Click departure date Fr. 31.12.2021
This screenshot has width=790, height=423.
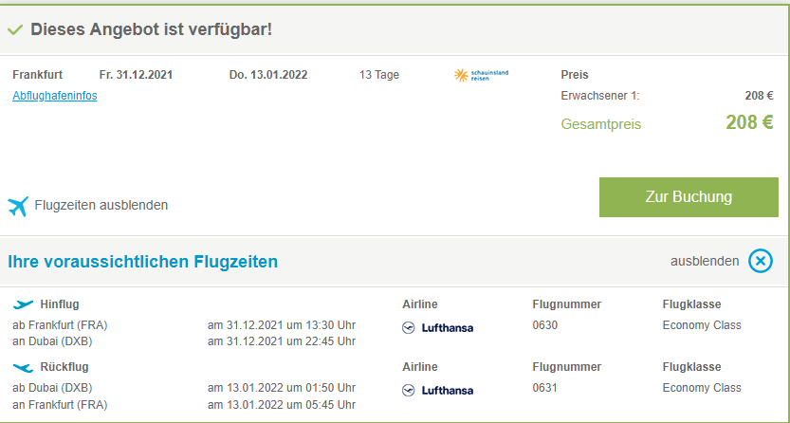[x=136, y=75]
